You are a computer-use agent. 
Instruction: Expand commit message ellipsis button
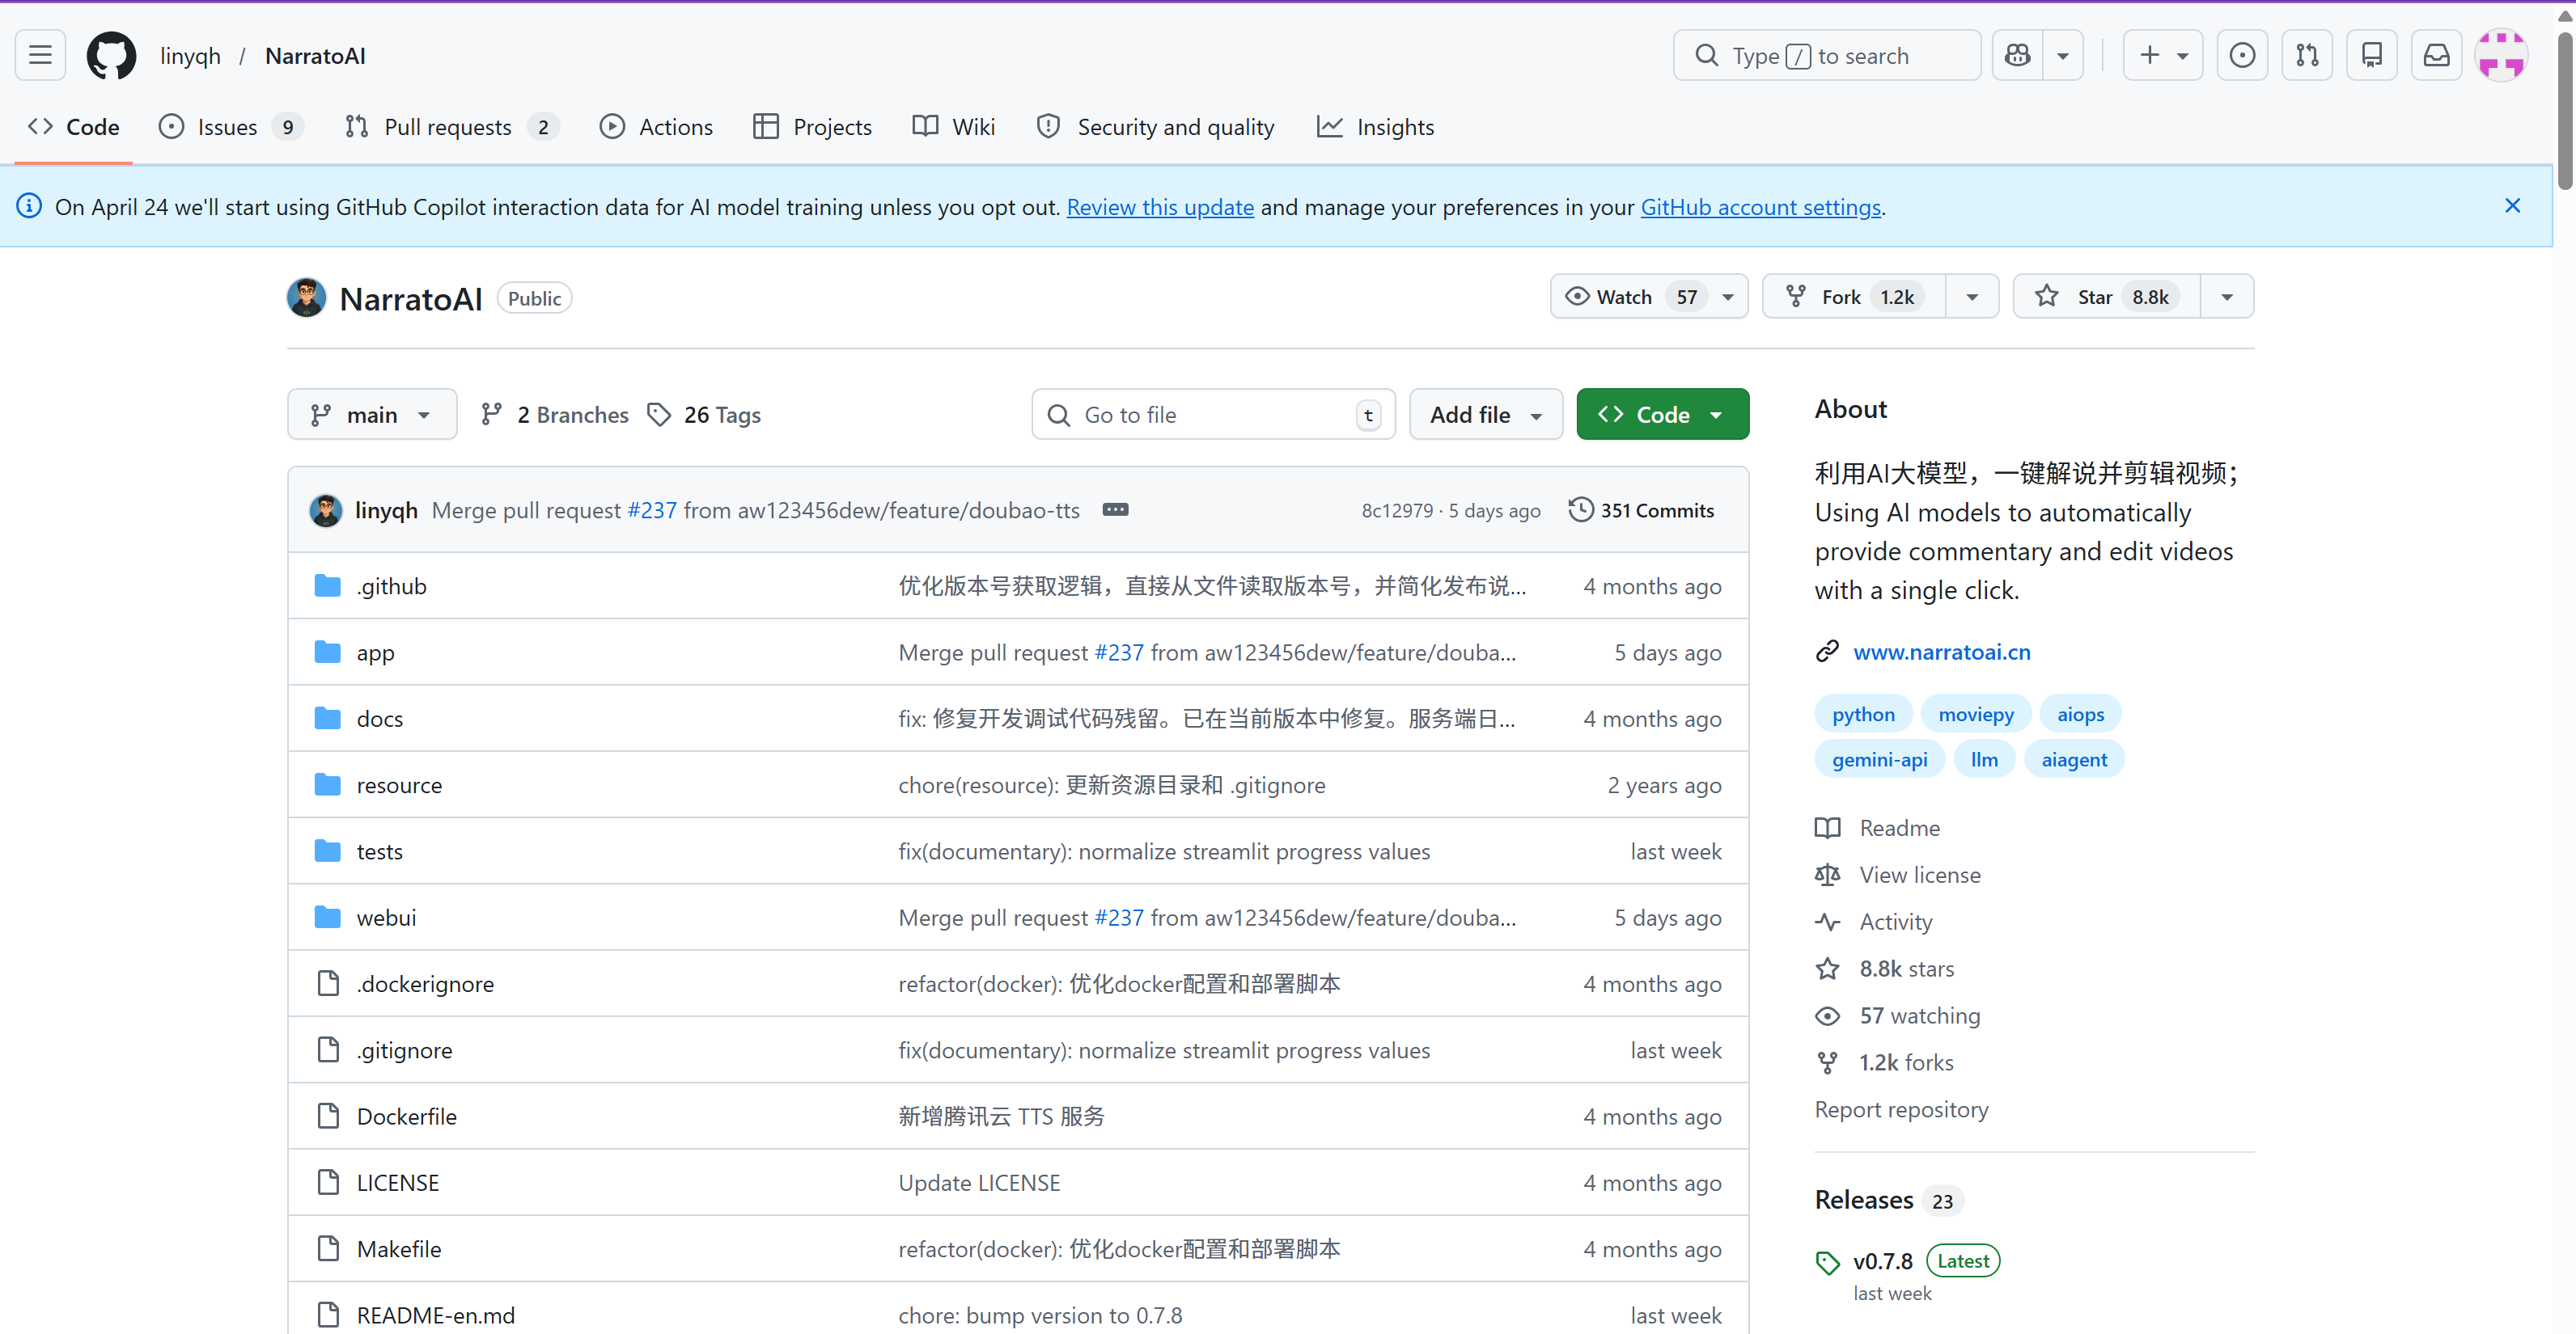[1115, 509]
